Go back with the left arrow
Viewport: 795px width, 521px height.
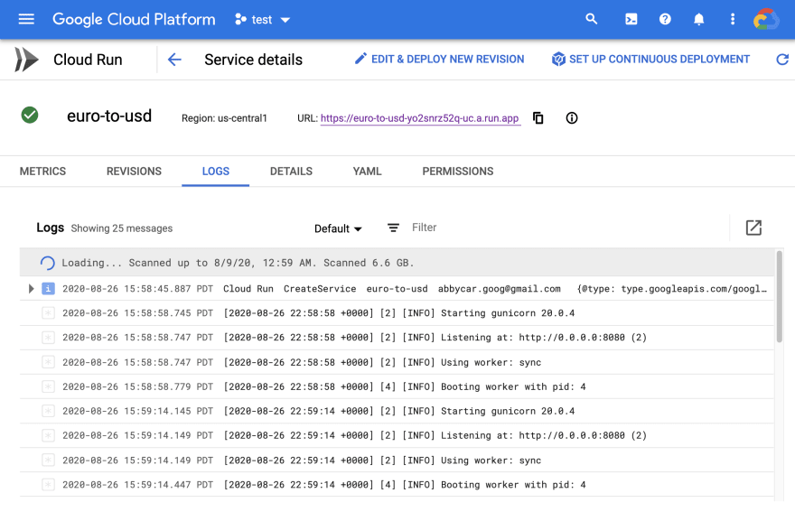[x=174, y=60]
